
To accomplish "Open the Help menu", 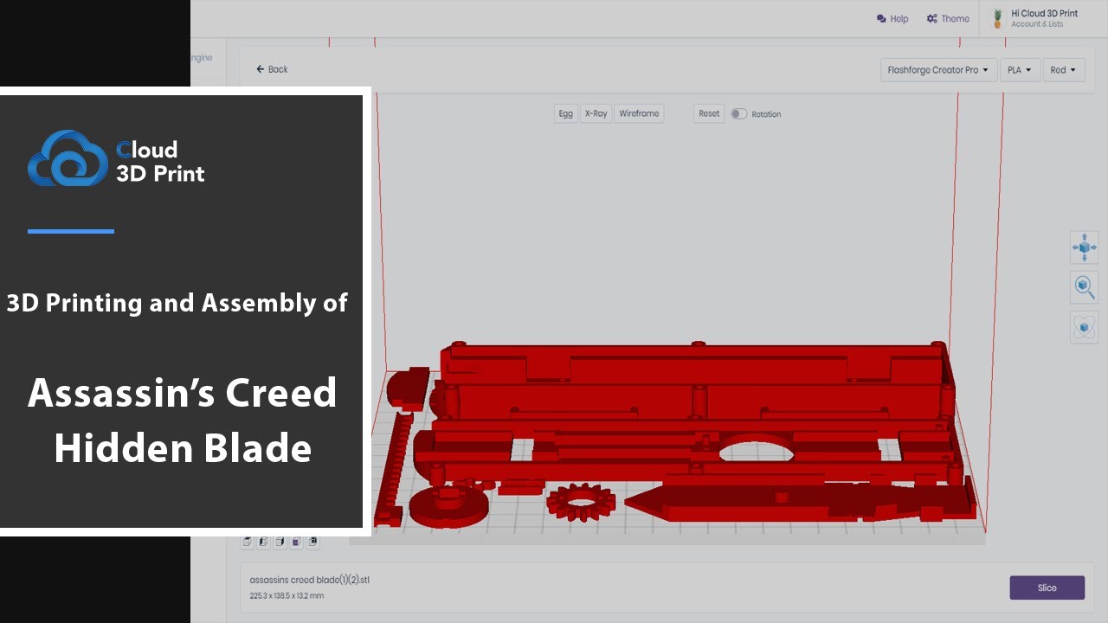I will pyautogui.click(x=892, y=18).
